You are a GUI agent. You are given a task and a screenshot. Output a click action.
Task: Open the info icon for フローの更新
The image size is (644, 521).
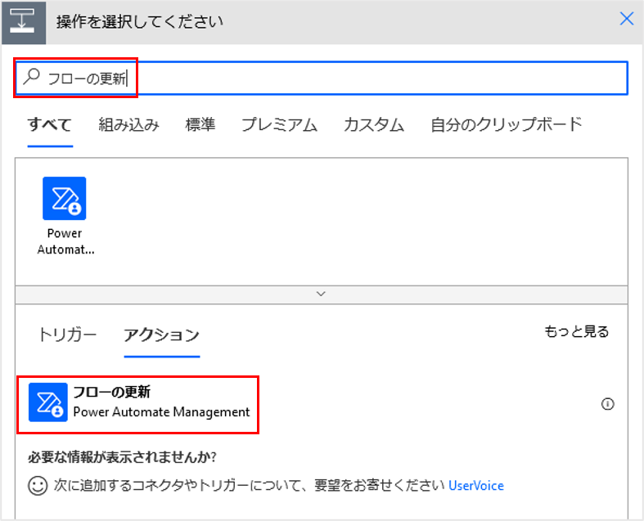pyautogui.click(x=607, y=403)
